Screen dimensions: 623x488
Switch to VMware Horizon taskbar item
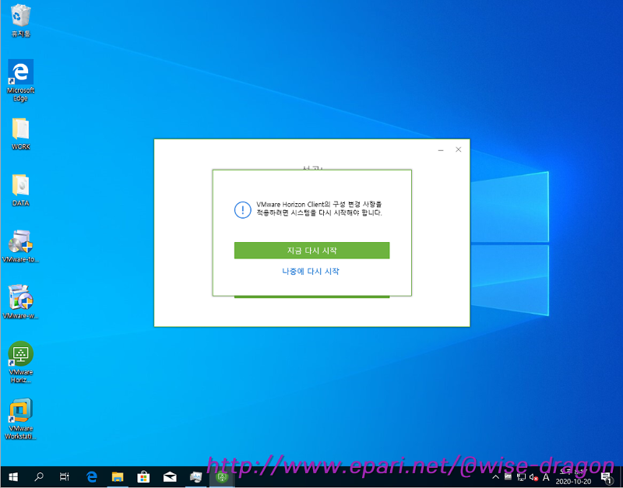[x=222, y=477]
